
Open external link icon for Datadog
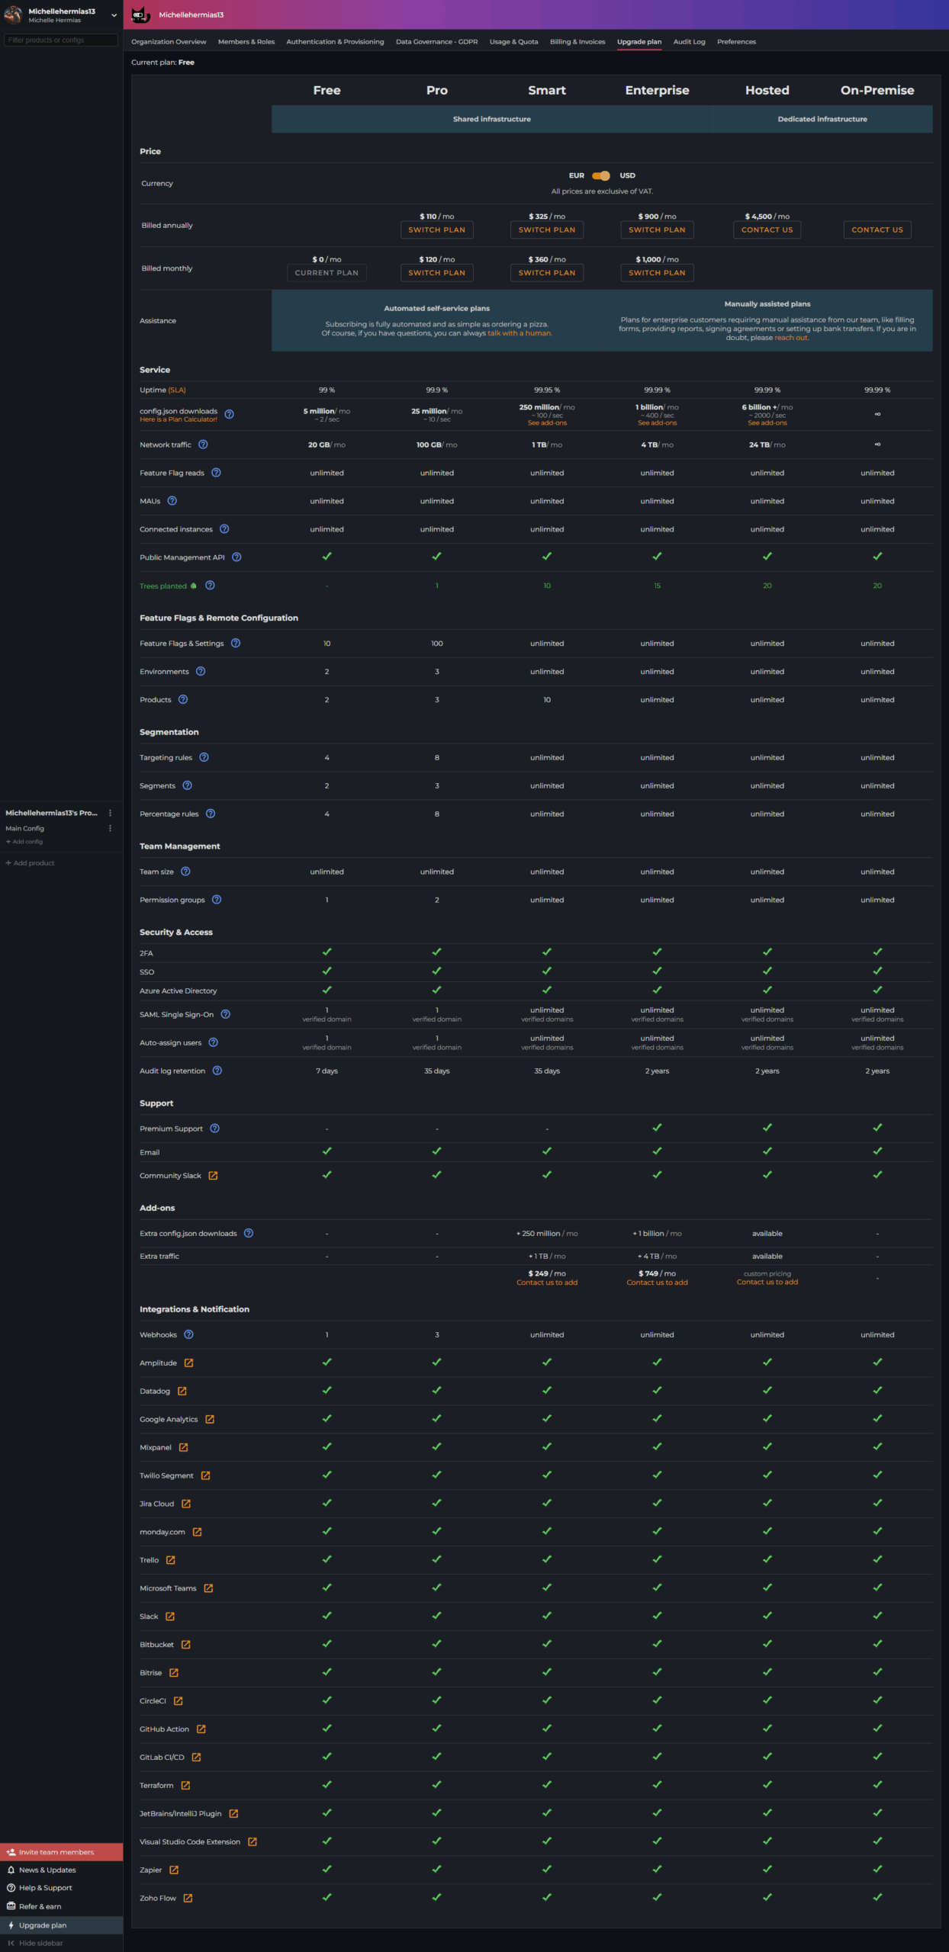point(182,1392)
